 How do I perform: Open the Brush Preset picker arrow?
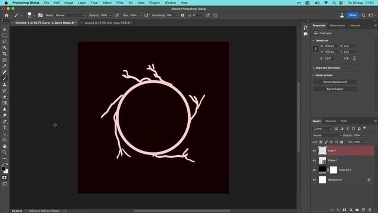click(34, 15)
